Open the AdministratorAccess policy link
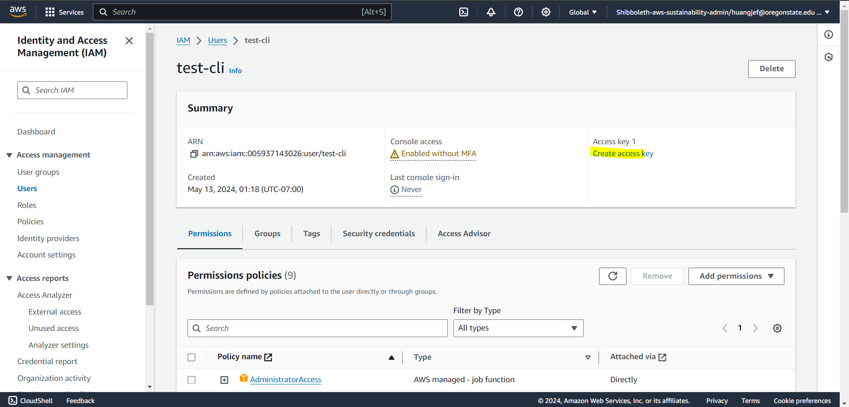849x407 pixels. 286,380
